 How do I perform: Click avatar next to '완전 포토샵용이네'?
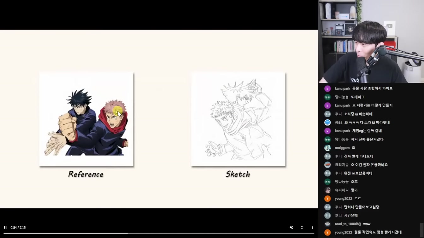[x=327, y=173]
